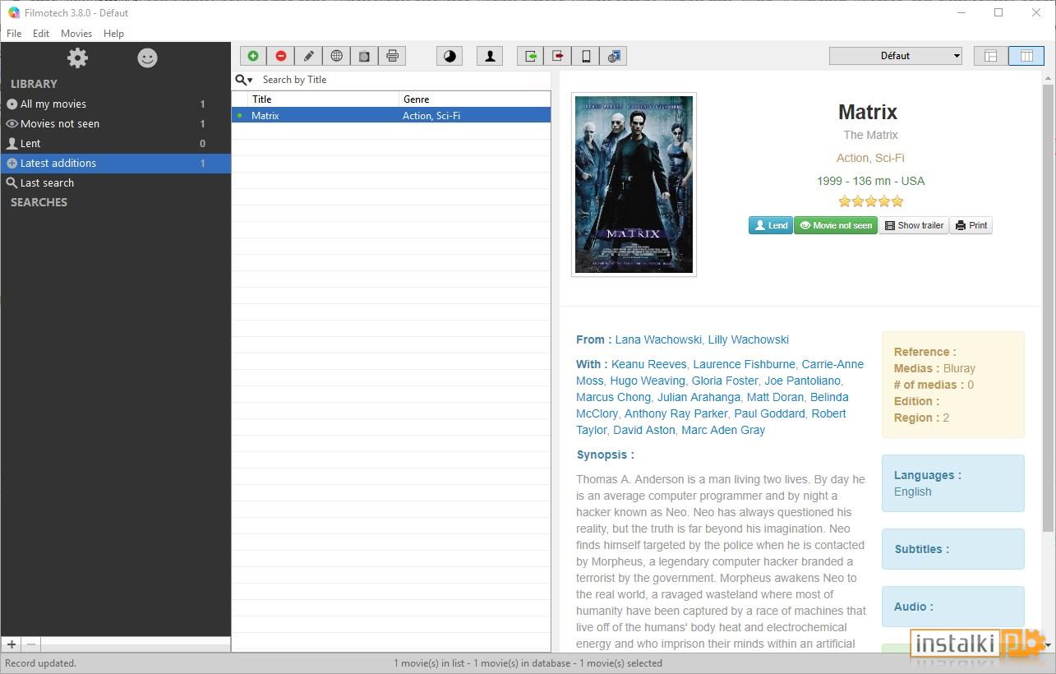Click the Show trailer button
The width and height of the screenshot is (1056, 674).
[914, 225]
